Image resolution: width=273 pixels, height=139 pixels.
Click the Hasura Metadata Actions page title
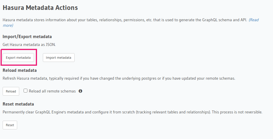click(x=40, y=8)
